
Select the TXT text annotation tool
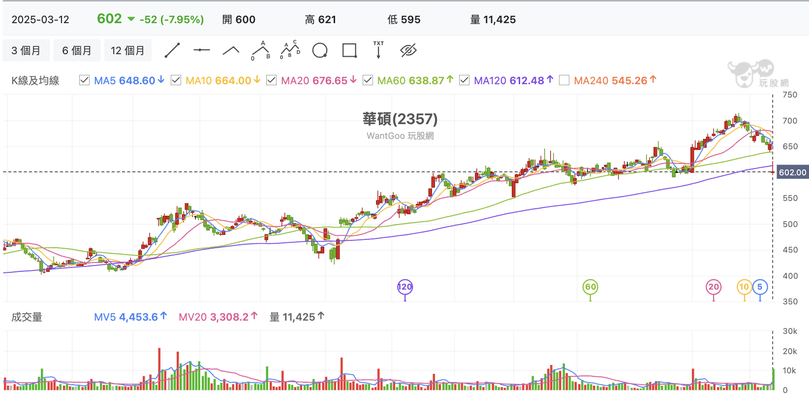[x=378, y=50]
